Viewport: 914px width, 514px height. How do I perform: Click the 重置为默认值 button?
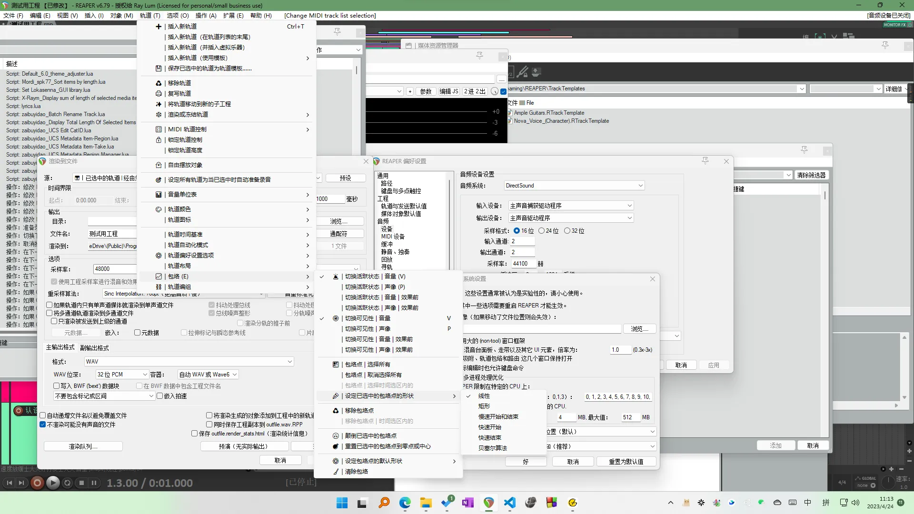(x=626, y=462)
